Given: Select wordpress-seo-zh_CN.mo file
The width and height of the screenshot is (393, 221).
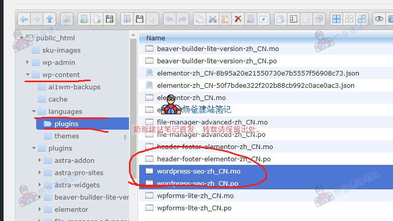Looking at the screenshot, I should [x=198, y=171].
